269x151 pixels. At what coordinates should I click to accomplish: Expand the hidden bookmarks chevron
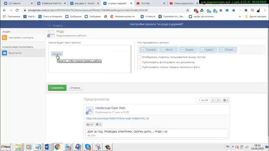240,17
